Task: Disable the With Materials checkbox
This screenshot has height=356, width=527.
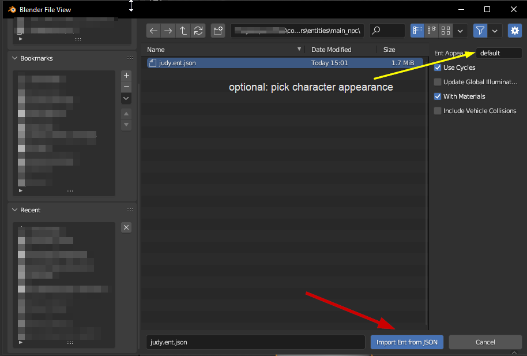Action: [x=438, y=96]
